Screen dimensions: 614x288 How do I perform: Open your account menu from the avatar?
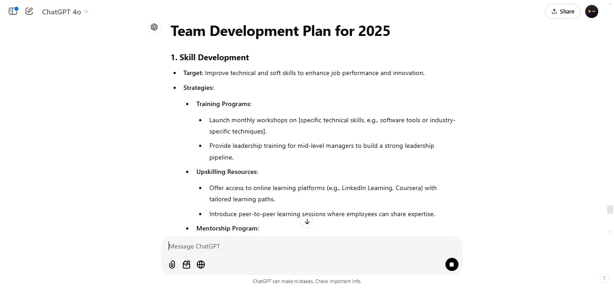click(x=592, y=11)
